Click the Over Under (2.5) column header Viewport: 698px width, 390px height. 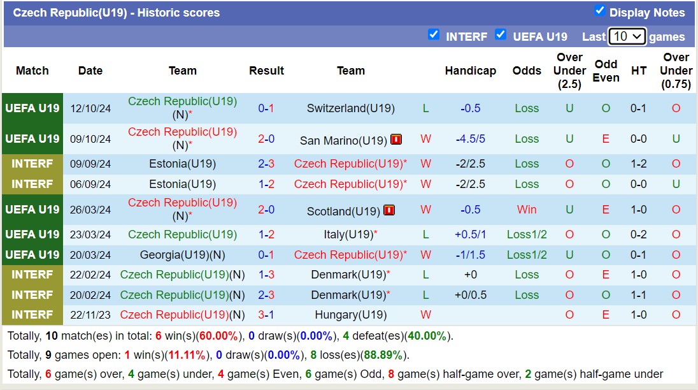coord(569,71)
